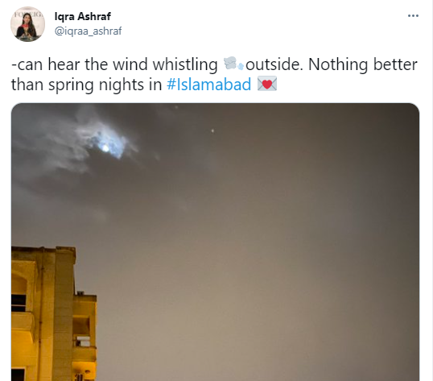The image size is (433, 381).
Task: Click the glowing moon in the photo
Action: coord(105,149)
